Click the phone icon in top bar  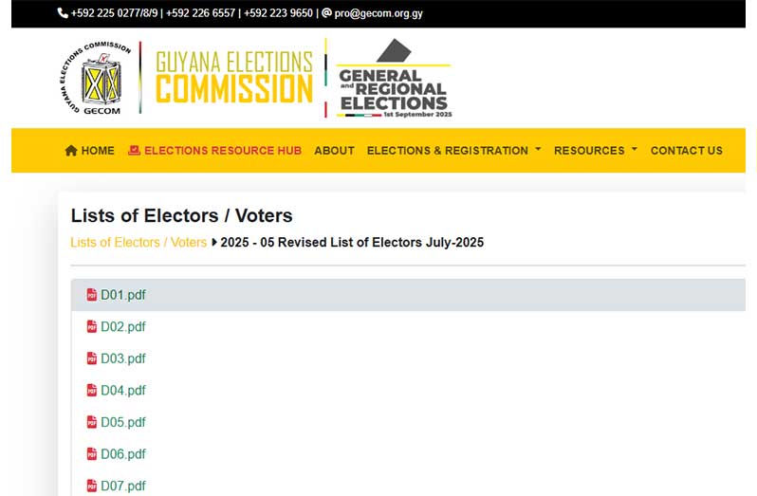coord(63,13)
